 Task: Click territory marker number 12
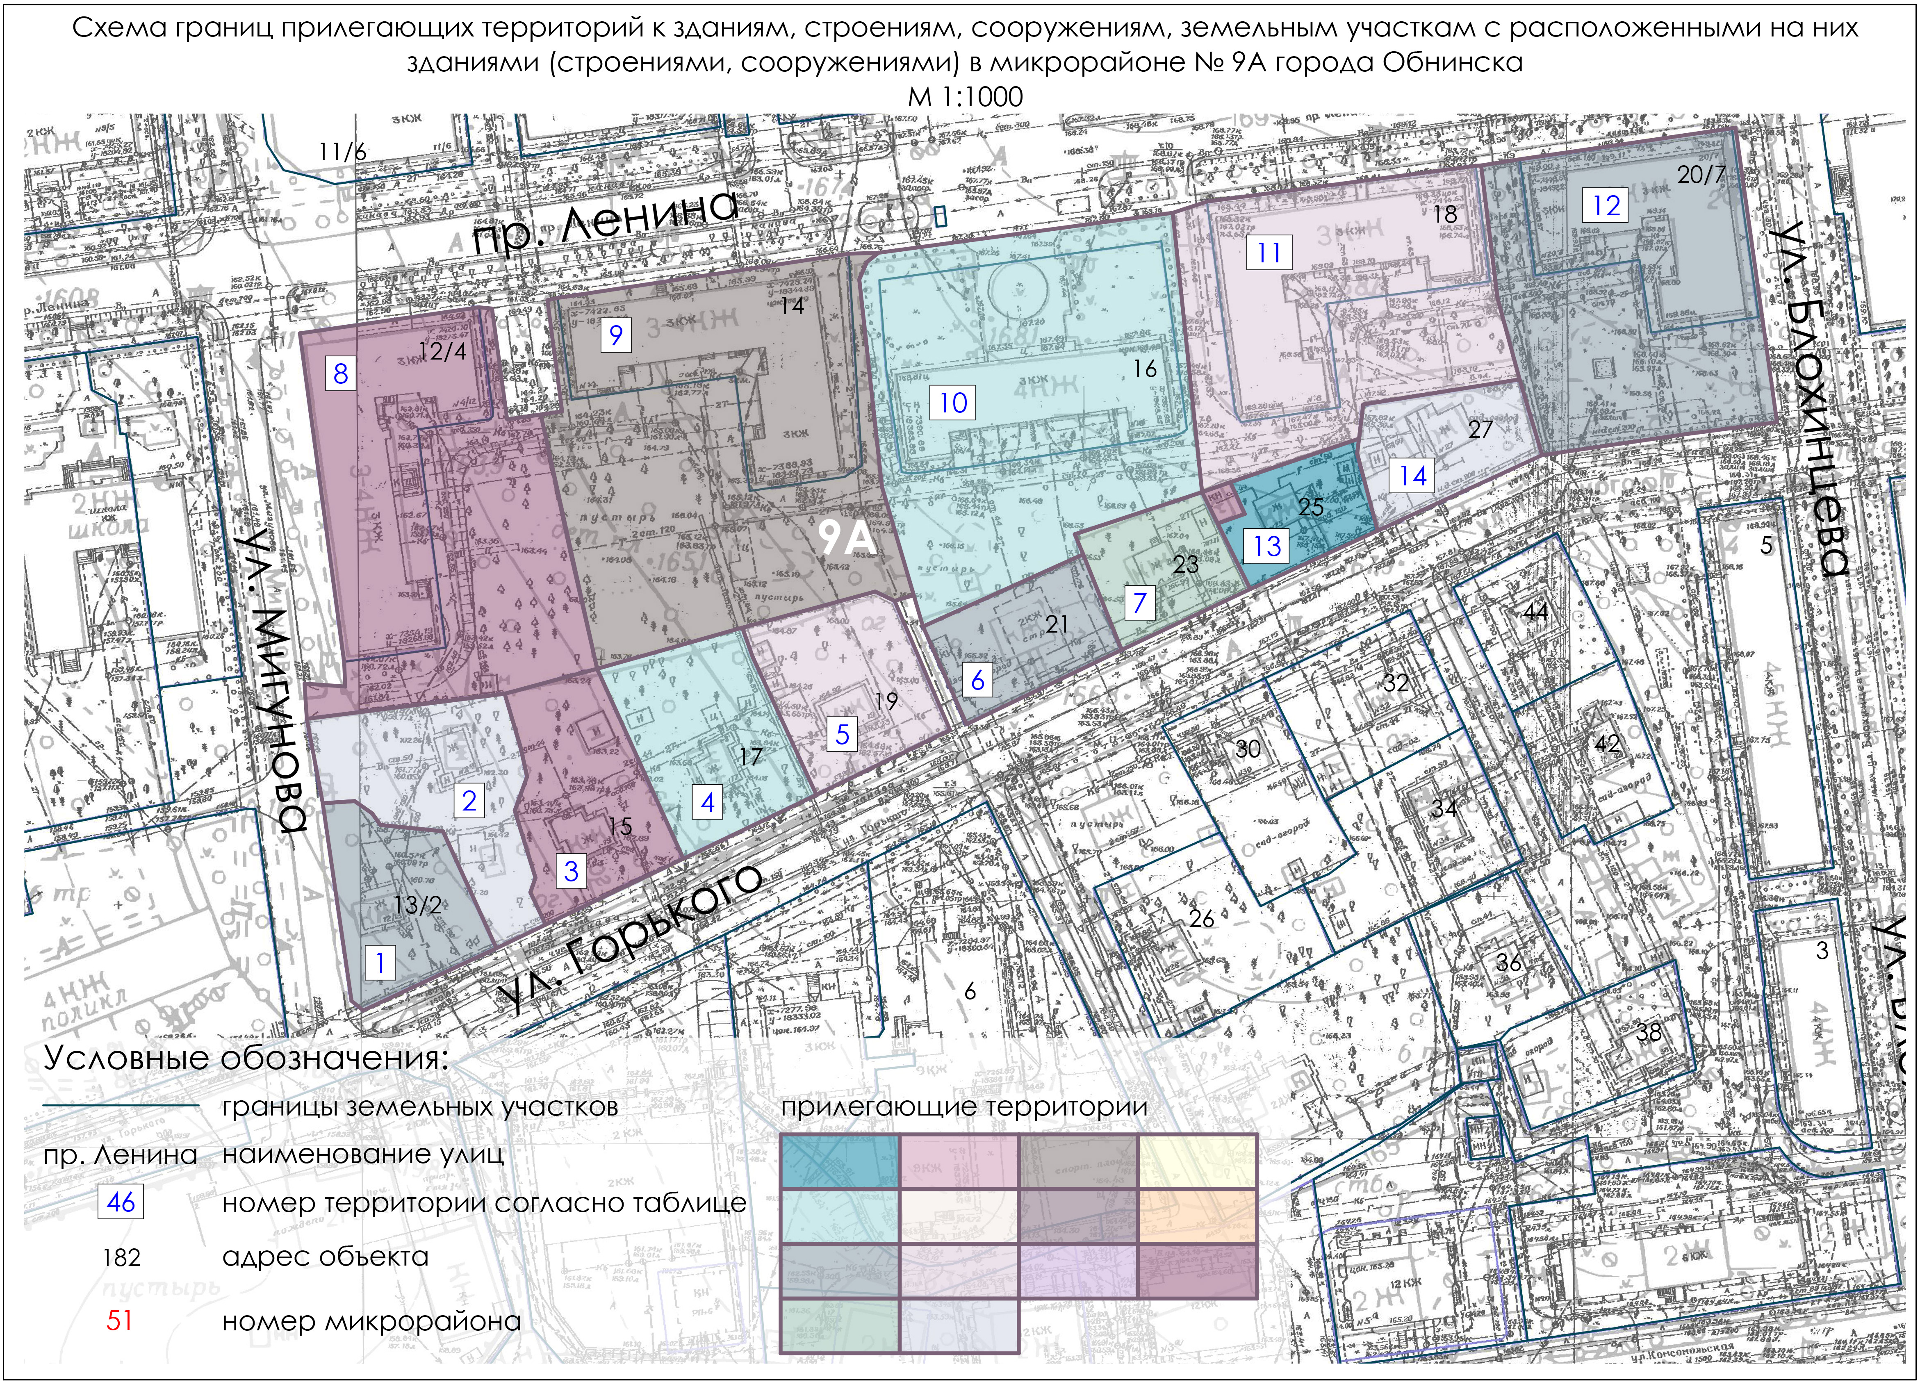1606,206
